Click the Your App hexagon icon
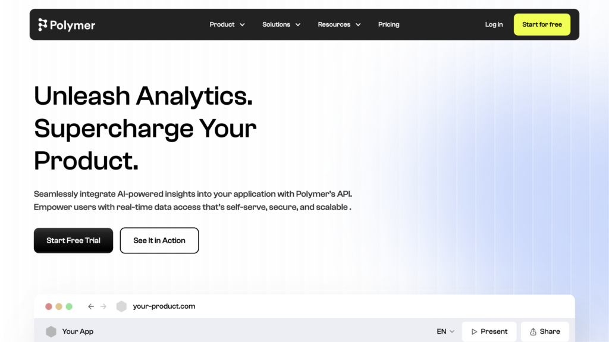Viewport: 609px width, 342px height. (x=51, y=331)
